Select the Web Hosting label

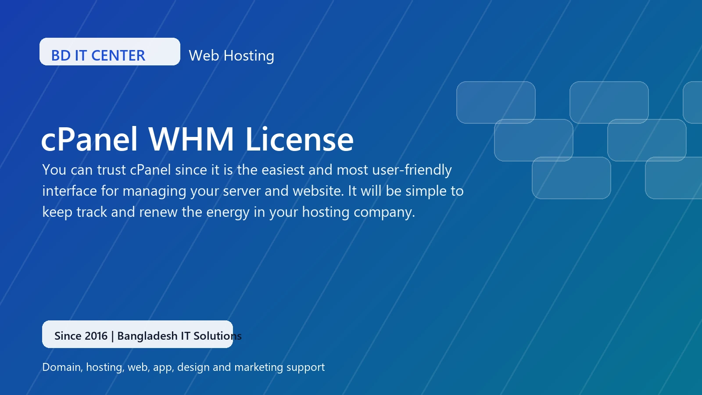[x=231, y=56]
